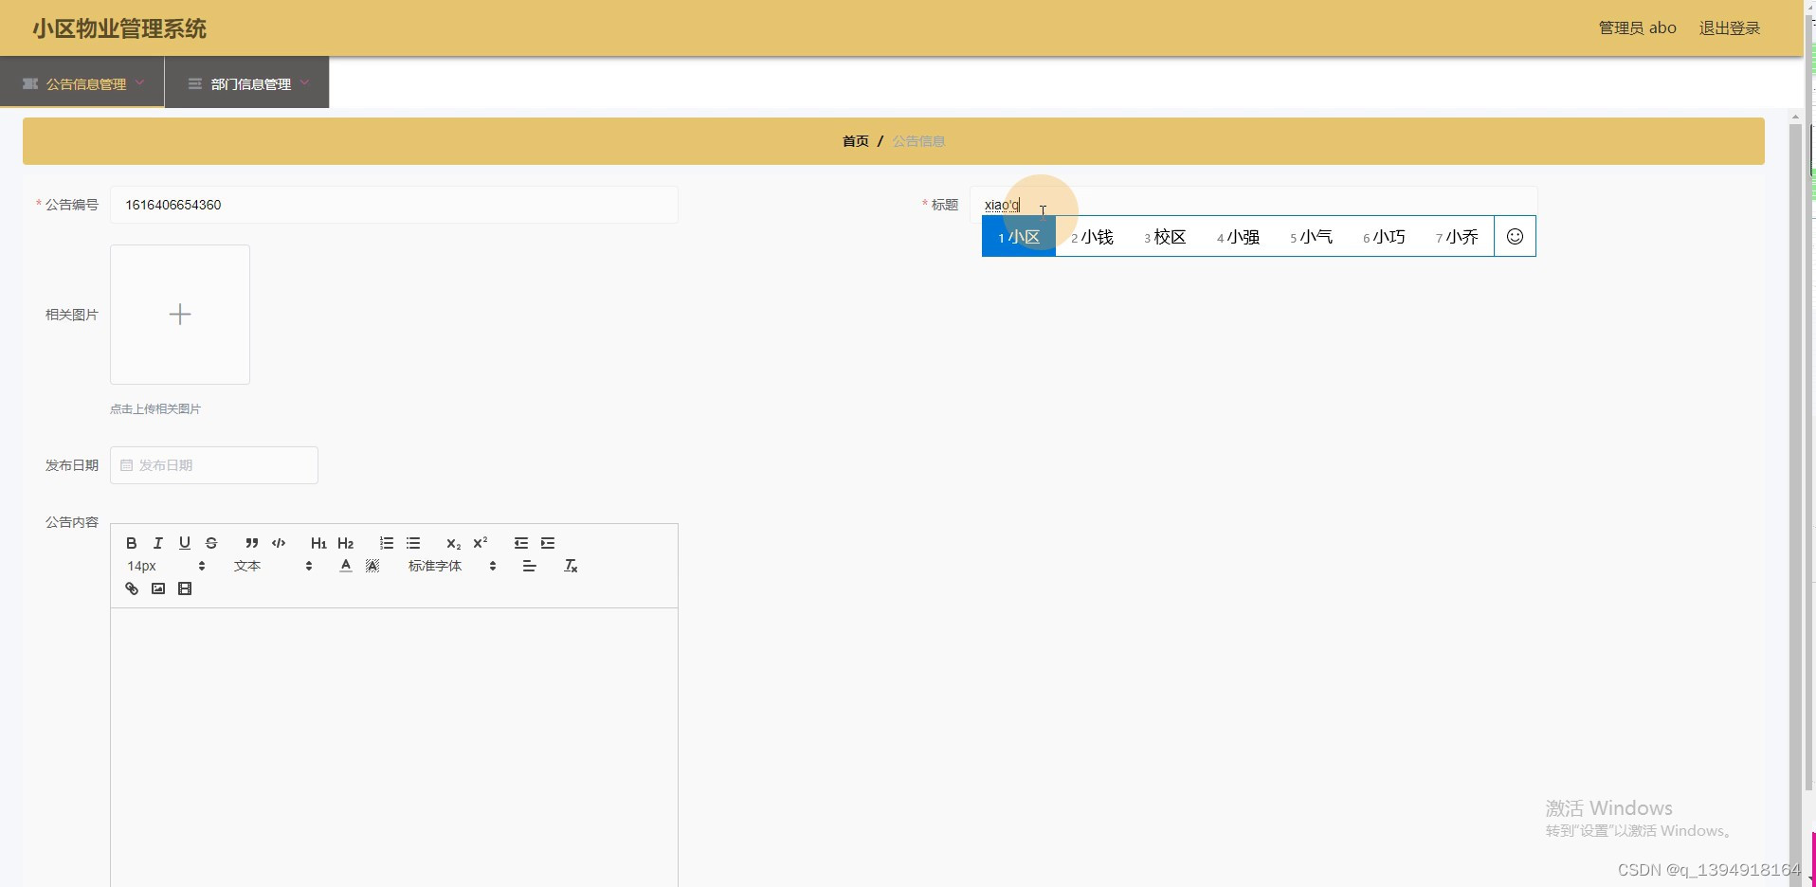Insert a code block in editor
Image resolution: width=1816 pixels, height=887 pixels.
point(279,543)
